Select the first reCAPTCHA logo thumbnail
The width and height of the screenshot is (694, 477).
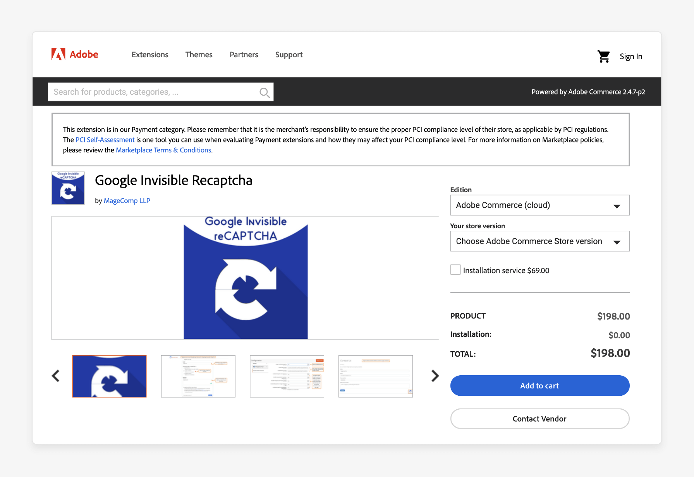tap(110, 376)
